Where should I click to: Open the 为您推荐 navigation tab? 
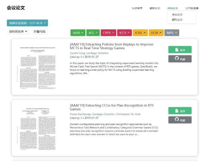point(137,8)
